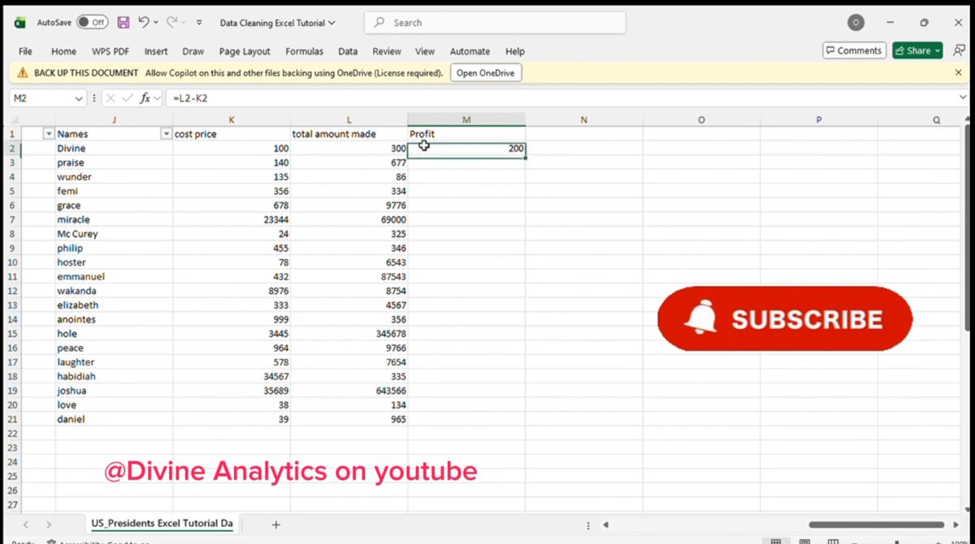975x544 pixels.
Task: Click the Share button
Action: [916, 50]
